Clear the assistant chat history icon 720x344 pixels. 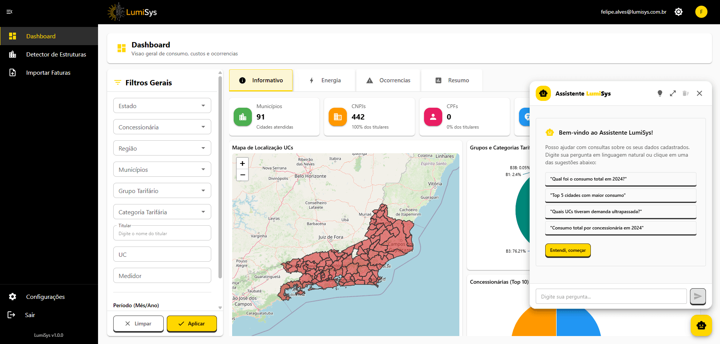(685, 93)
